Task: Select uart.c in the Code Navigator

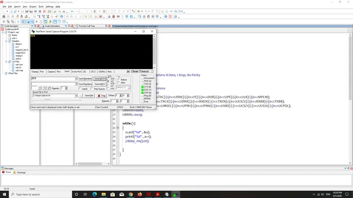Action: tap(14, 38)
